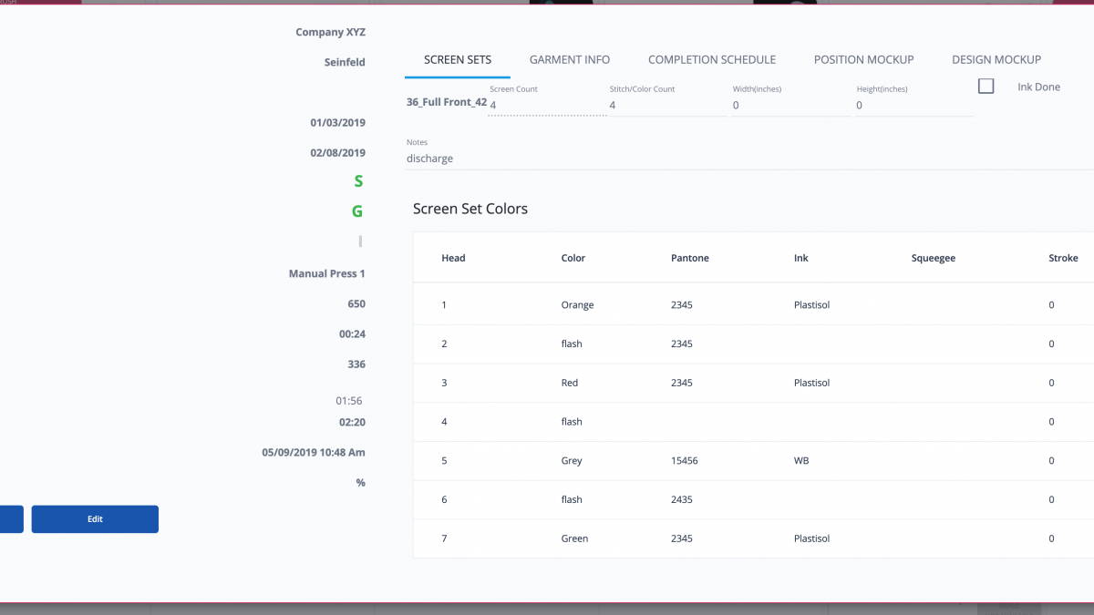This screenshot has height=615, width=1094.
Task: Click the Pantone value 2435
Action: [681, 499]
